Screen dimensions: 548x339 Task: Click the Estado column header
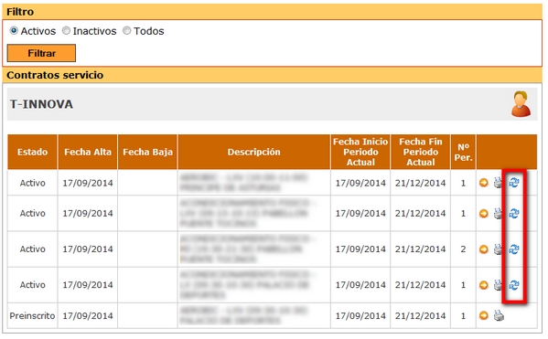pos(33,152)
